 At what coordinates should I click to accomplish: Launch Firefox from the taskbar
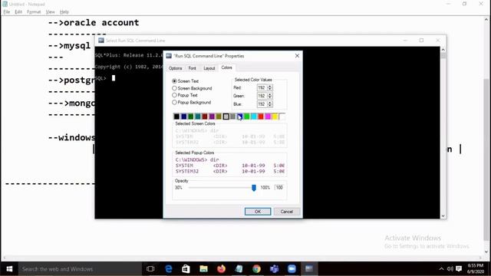(222, 269)
